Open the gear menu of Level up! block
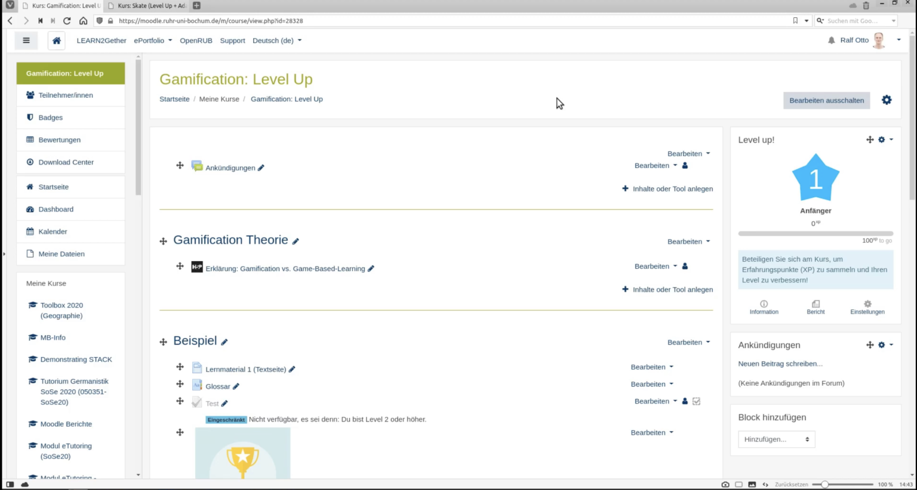The width and height of the screenshot is (917, 490). click(x=885, y=139)
